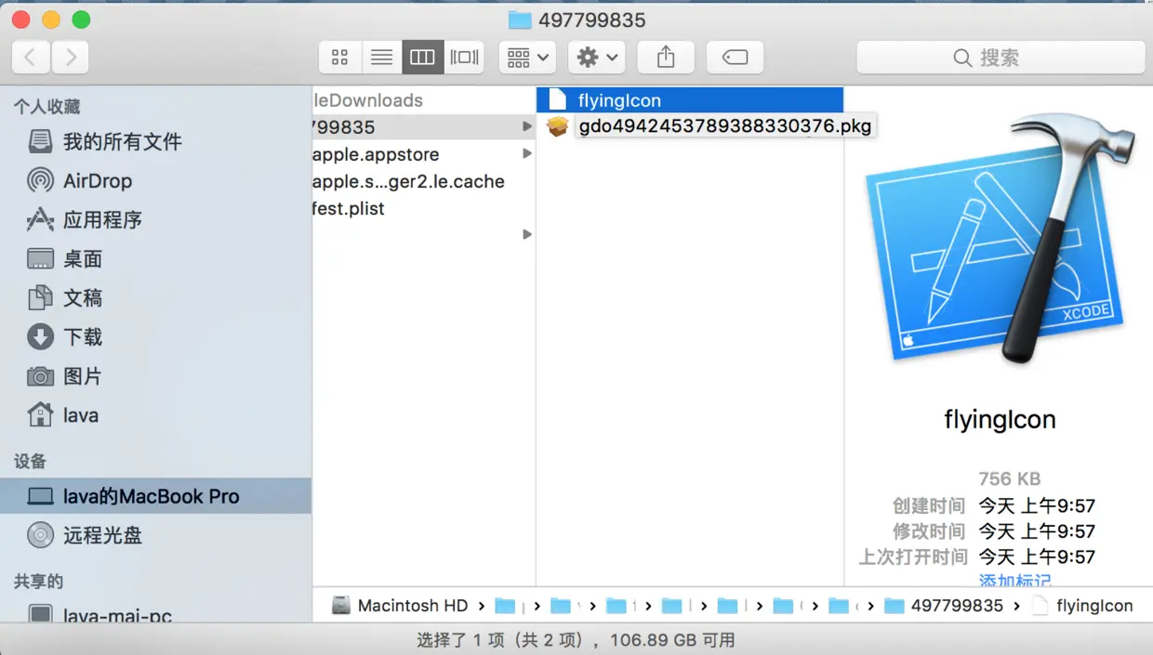Expand the 799835 folder arrow

click(527, 126)
